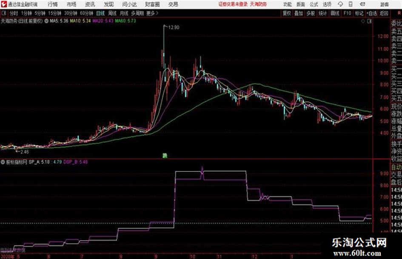Open the mail envelope messages icon
This screenshot has width=402, height=259.
point(362,4)
